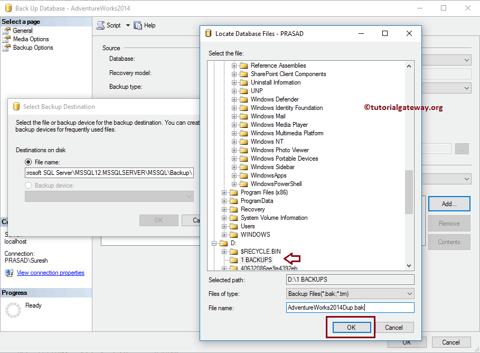480x353 pixels.
Task: Expand the Windows Defender folder
Action: coord(234,99)
